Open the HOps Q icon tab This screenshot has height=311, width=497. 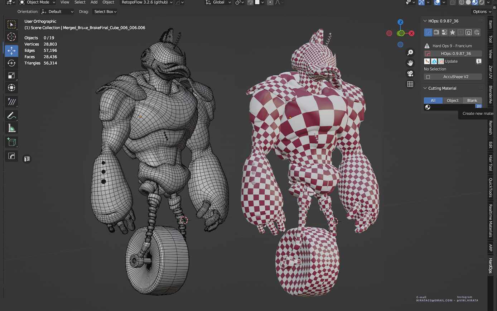(468, 32)
